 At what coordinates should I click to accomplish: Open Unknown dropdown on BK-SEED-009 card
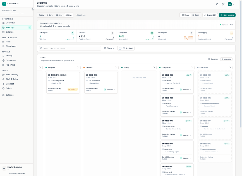(185, 135)
